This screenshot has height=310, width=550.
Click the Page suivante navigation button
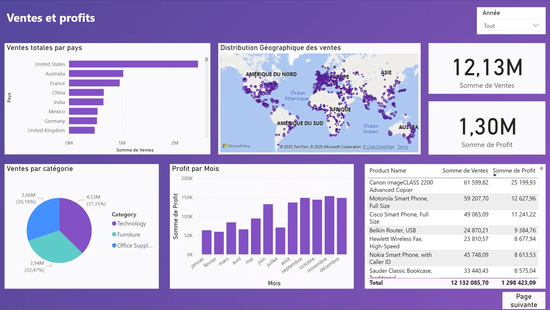tap(524, 300)
